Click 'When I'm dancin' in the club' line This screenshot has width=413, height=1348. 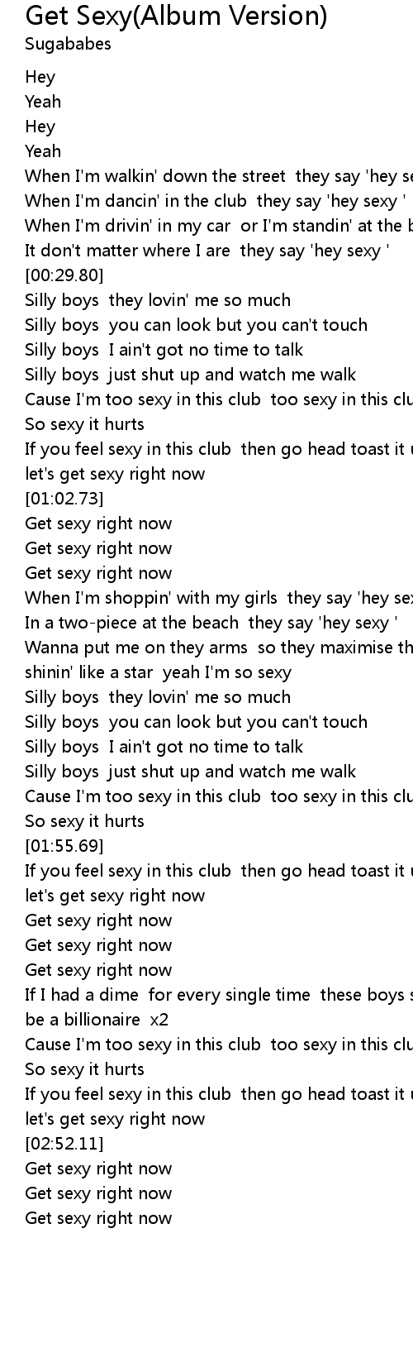point(216,201)
